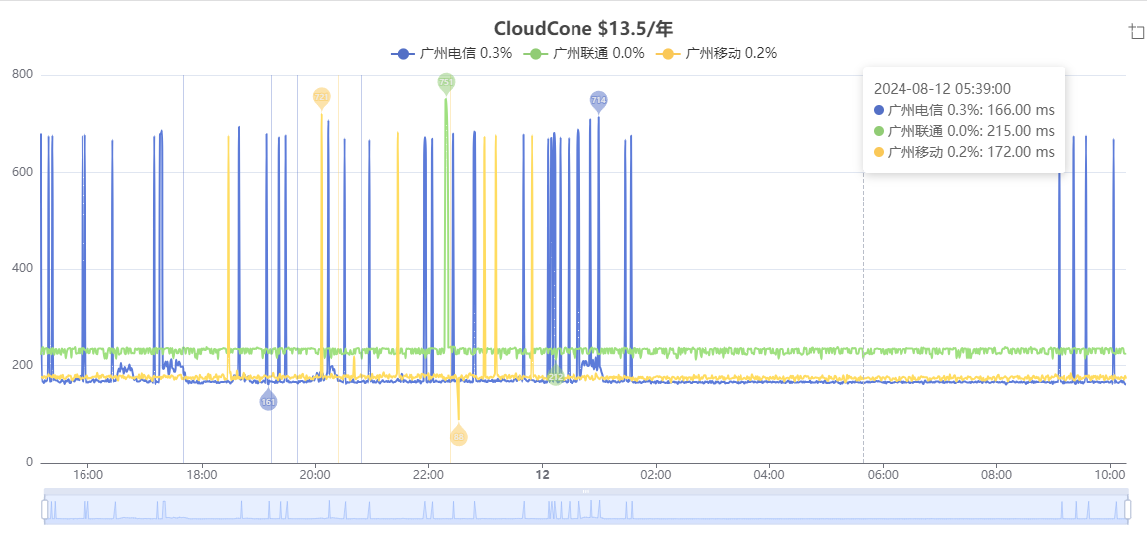
Task: Click the yellow 721 maximum marker pin
Action: tap(321, 96)
